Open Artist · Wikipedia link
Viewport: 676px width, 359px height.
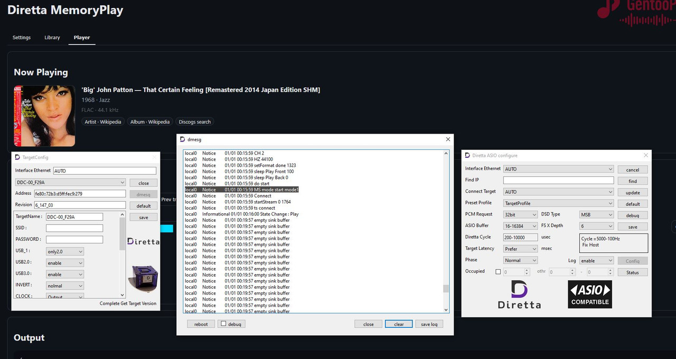103,122
